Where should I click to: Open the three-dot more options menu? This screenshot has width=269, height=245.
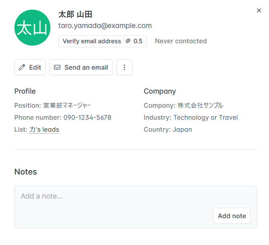(x=124, y=67)
